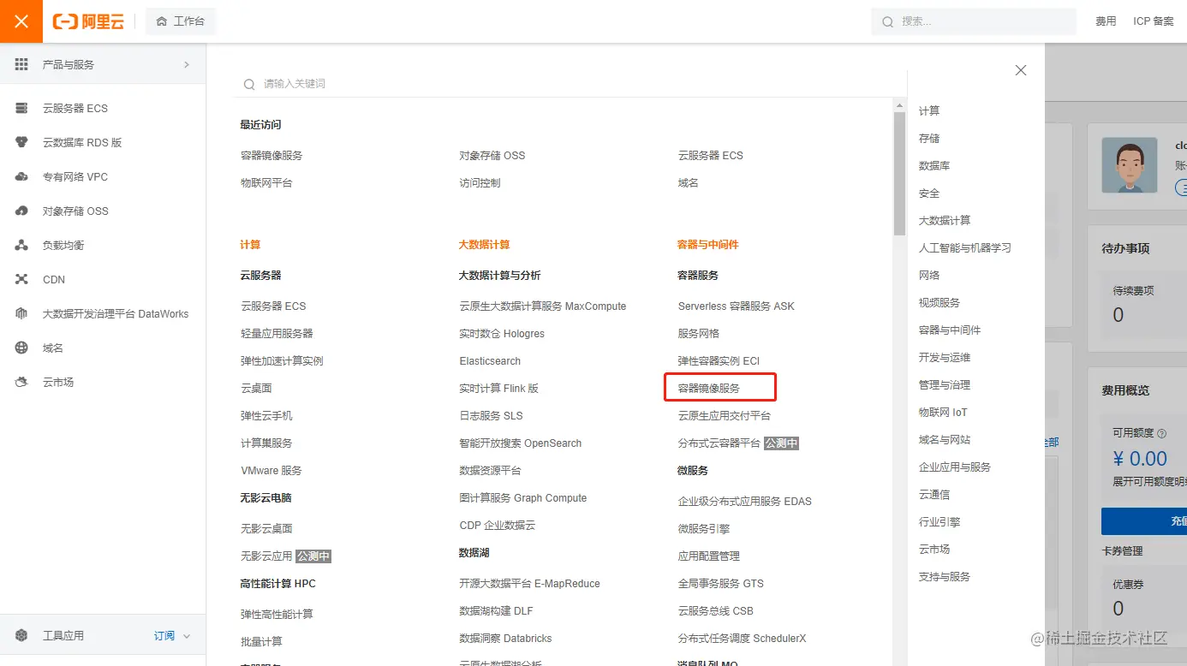Image resolution: width=1187 pixels, height=666 pixels.
Task: Click the keyword search magnifier icon
Action: click(249, 84)
